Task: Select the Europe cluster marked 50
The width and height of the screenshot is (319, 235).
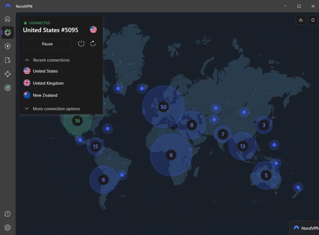Action: click(163, 107)
